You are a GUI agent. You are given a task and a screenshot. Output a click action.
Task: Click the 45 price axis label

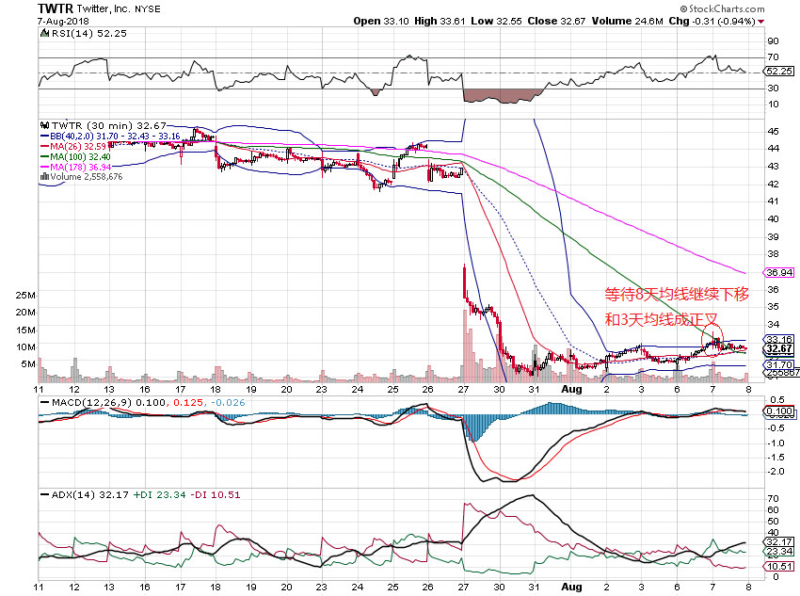pyautogui.click(x=774, y=131)
